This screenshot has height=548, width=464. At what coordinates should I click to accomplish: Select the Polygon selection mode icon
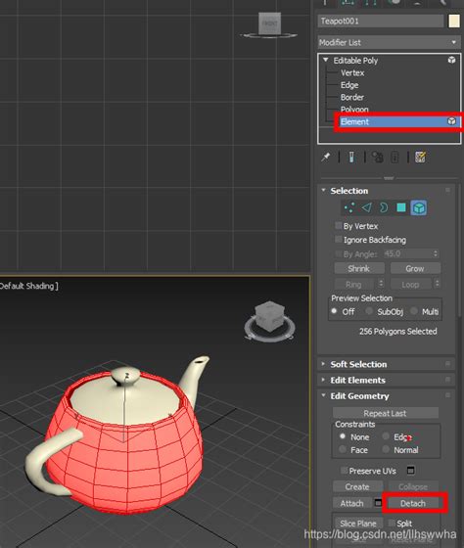401,207
